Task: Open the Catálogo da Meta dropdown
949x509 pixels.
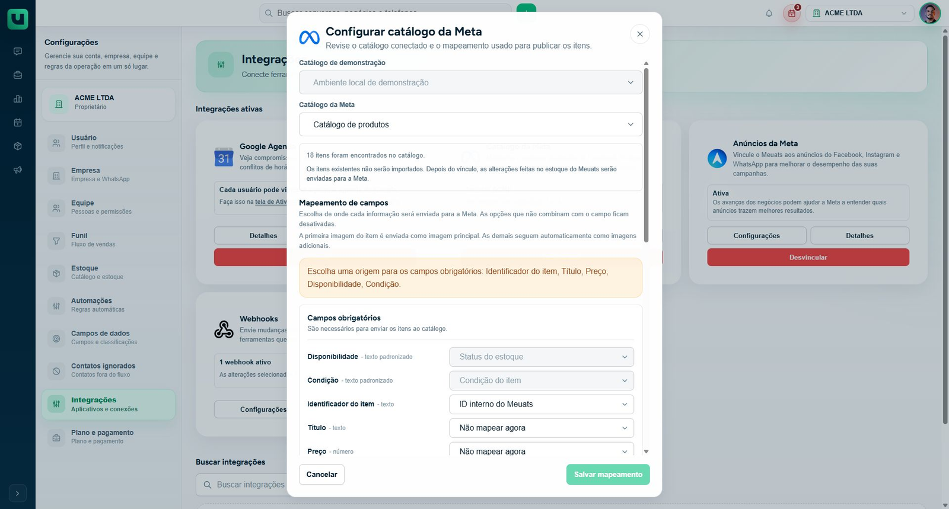Action: (470, 124)
